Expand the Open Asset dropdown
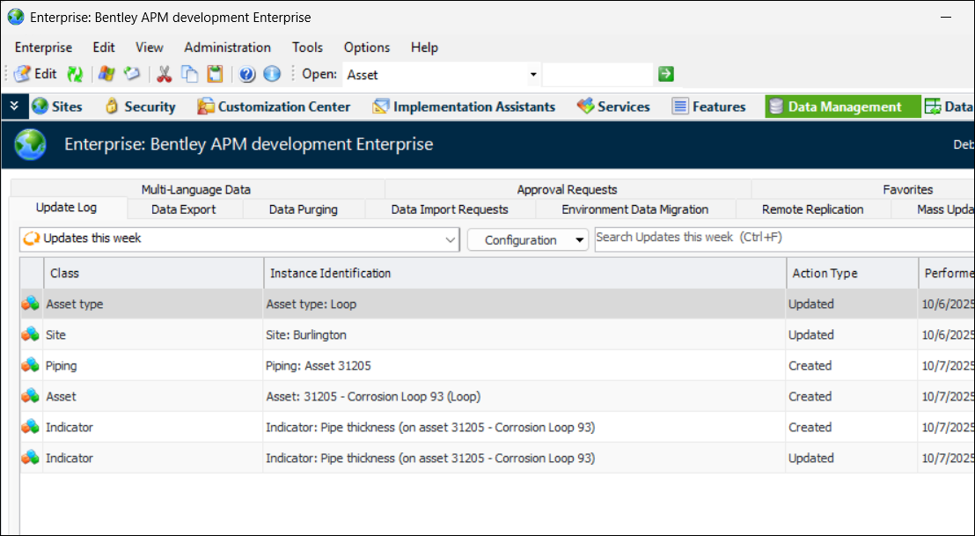The height and width of the screenshot is (536, 975). click(x=532, y=75)
